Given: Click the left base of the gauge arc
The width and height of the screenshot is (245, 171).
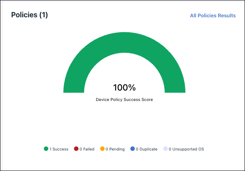Looking at the screenshot, I should pyautogui.click(x=74, y=89).
